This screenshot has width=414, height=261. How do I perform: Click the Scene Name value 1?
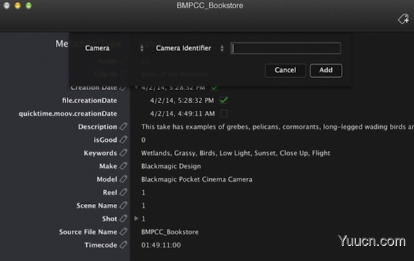(143, 205)
